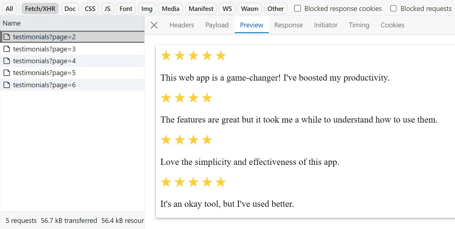Screen dimensions: 455x229
Task: Enable the Blocked response cookies checkbox
Action: [297, 9]
